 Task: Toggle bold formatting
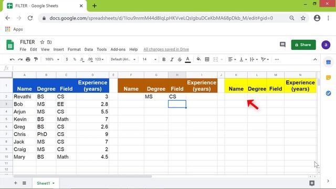tap(164, 59)
